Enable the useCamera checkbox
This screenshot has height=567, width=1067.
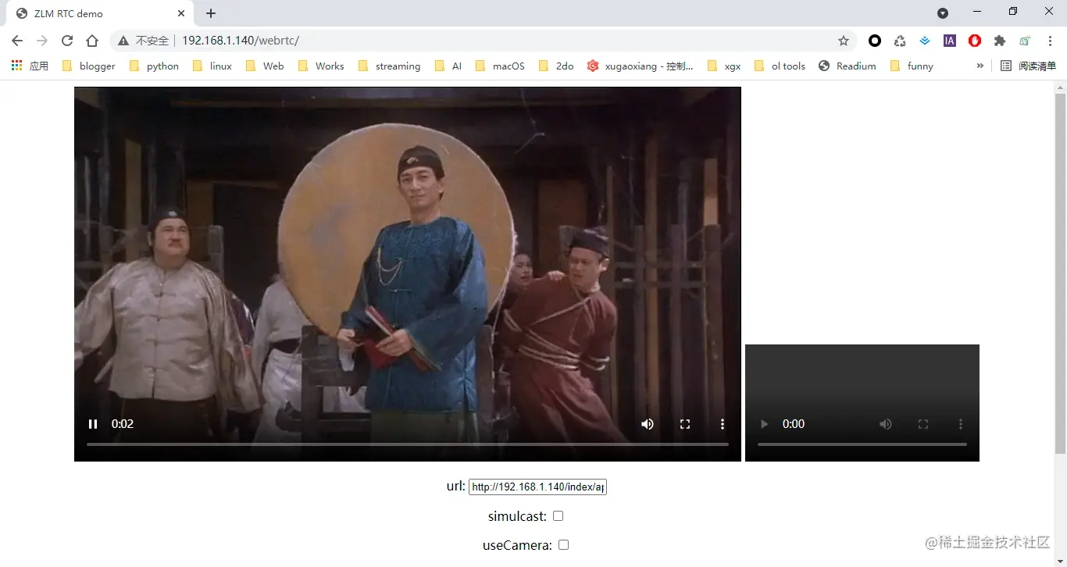(x=563, y=545)
